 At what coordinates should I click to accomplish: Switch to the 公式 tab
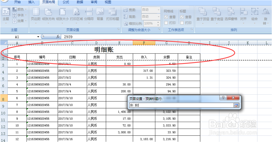pos(66,2)
